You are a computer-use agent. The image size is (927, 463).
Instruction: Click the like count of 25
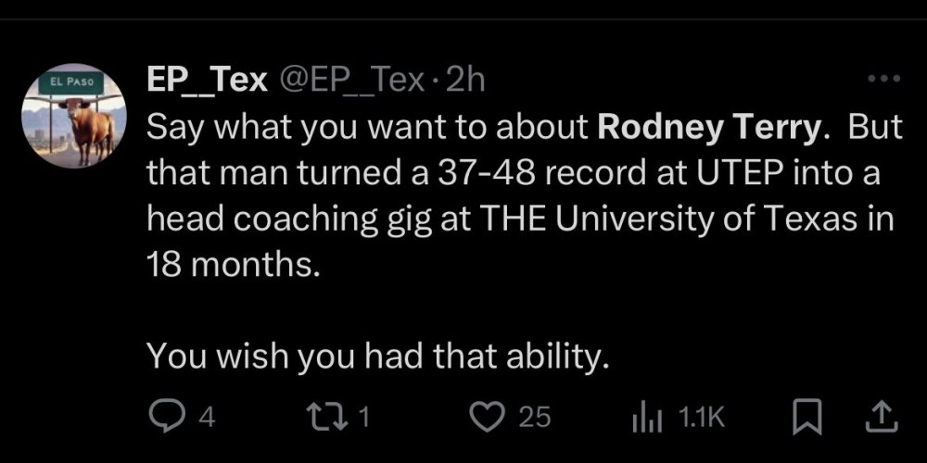pos(534,417)
